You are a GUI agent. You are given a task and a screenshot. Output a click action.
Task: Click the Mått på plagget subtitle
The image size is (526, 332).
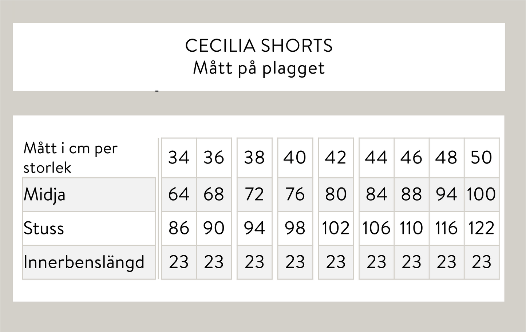(258, 68)
